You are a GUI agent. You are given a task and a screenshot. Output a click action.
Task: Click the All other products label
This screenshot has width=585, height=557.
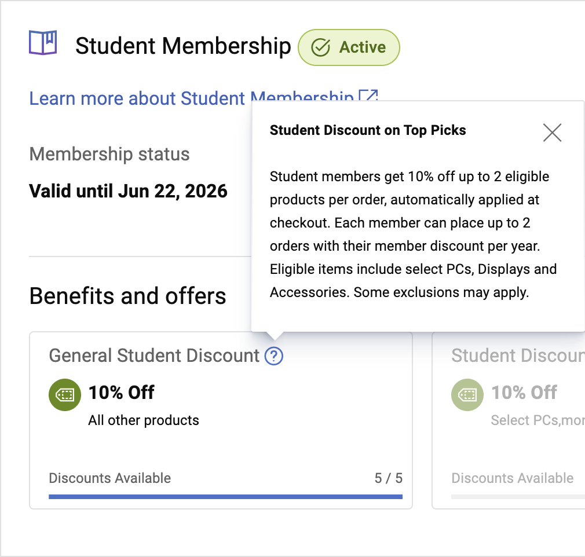(x=143, y=420)
